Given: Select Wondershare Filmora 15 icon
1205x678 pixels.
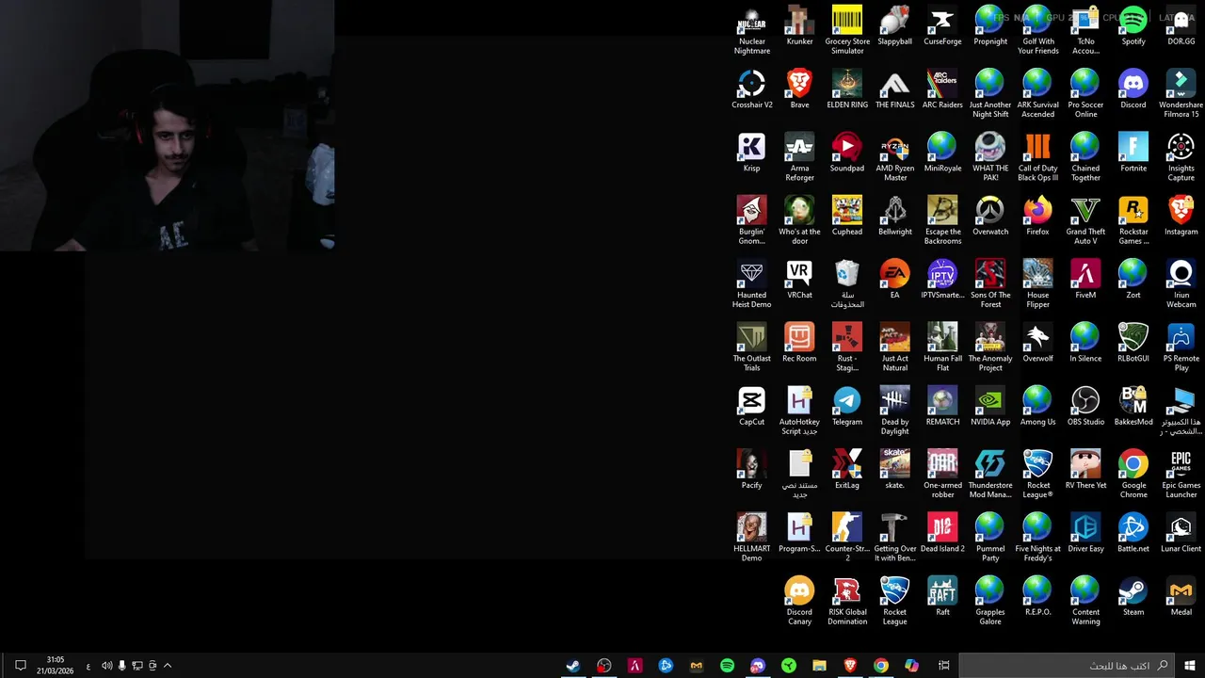Looking at the screenshot, I should tap(1181, 93).
